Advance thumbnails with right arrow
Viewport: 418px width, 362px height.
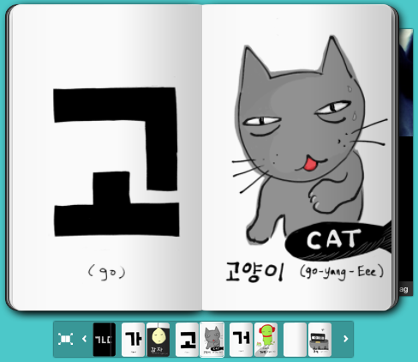pyautogui.click(x=346, y=339)
